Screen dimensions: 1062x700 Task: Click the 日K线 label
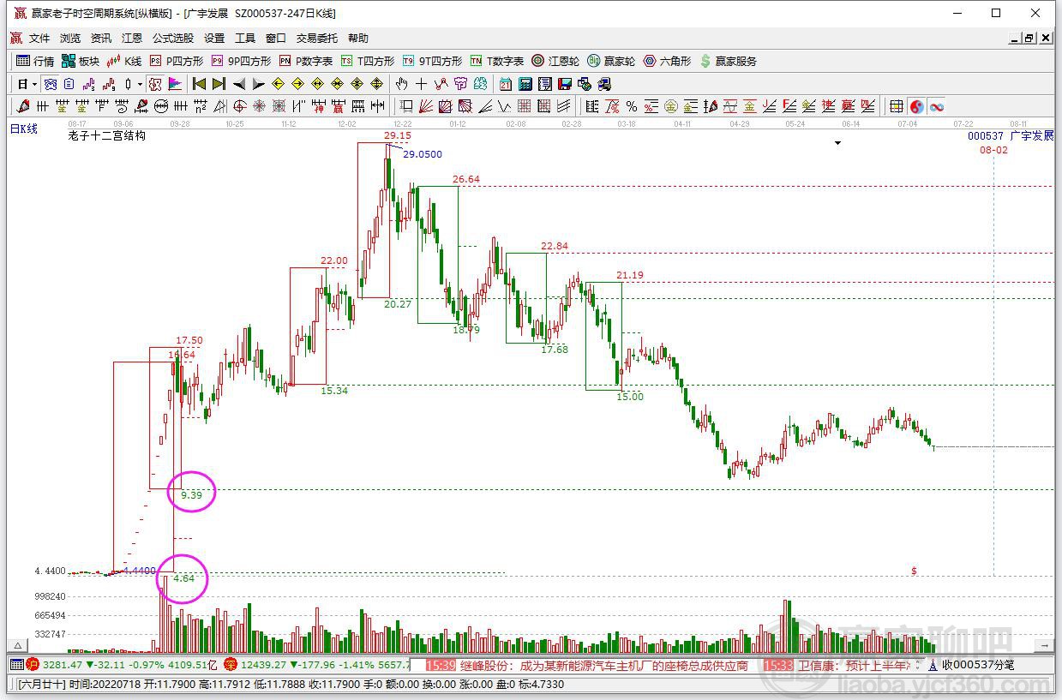[x=24, y=129]
